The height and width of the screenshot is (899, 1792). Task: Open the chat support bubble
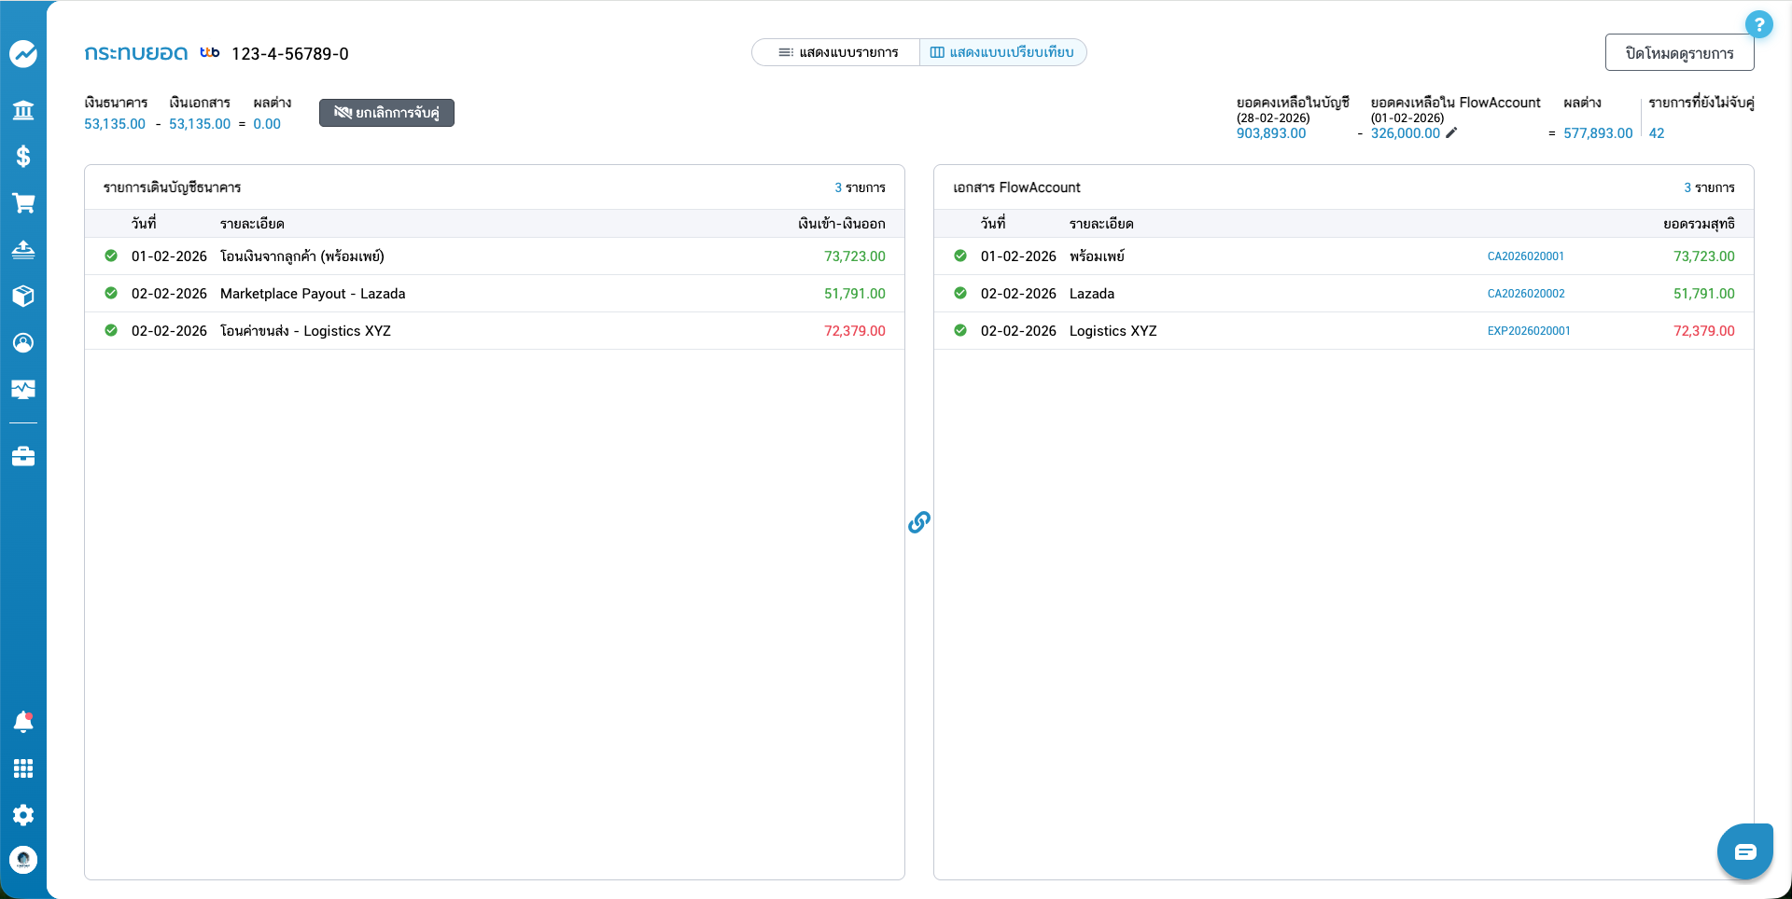[1744, 851]
